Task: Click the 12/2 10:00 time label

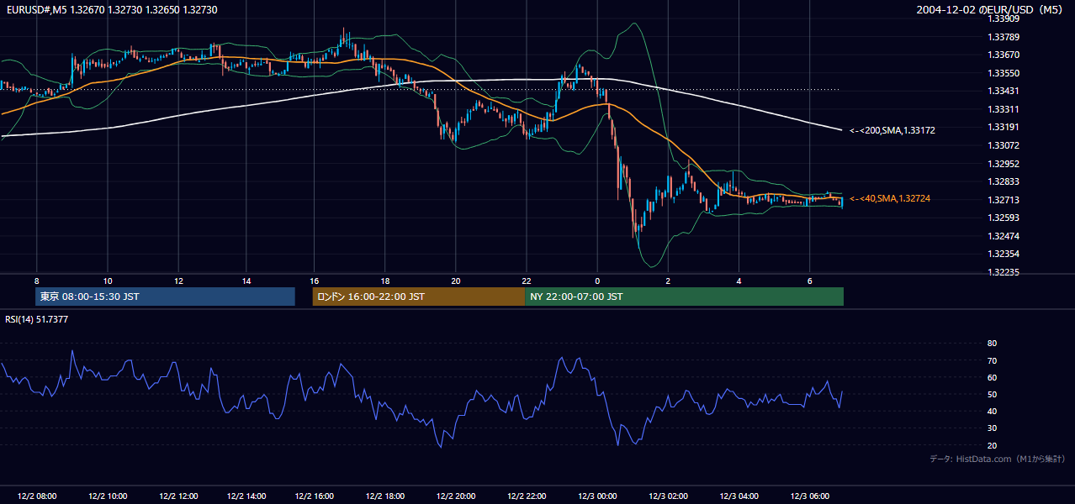Action: pos(107,496)
